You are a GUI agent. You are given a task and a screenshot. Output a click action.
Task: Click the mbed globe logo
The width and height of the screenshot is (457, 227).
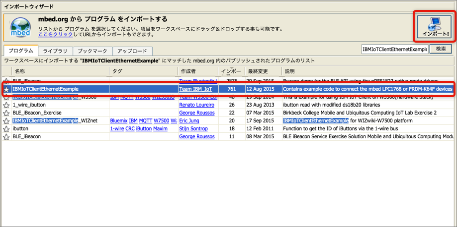[x=20, y=27]
